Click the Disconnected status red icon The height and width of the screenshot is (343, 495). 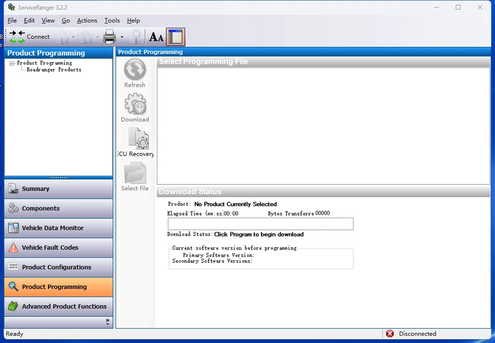click(x=390, y=334)
